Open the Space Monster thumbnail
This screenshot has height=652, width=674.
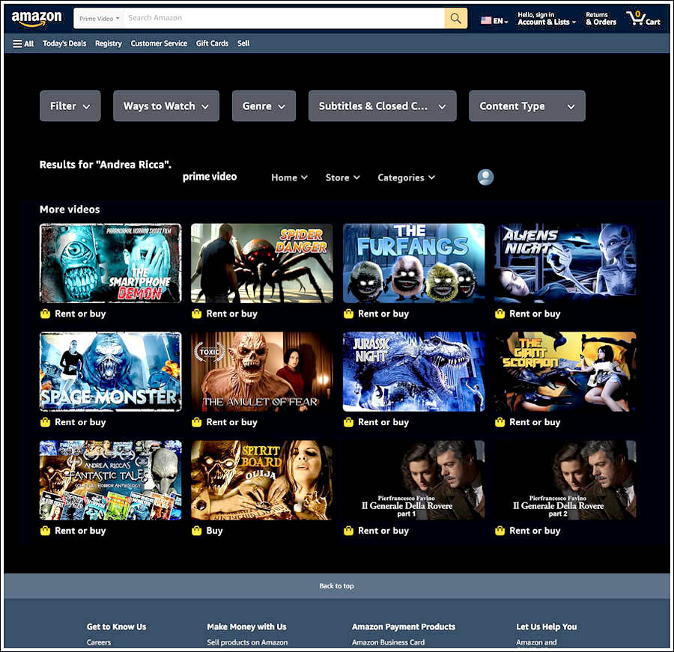point(111,371)
